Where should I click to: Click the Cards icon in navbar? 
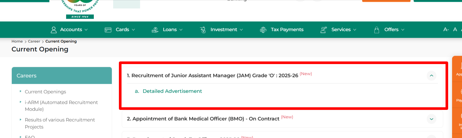point(108,30)
